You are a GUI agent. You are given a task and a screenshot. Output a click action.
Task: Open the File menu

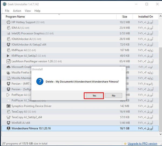point(7,11)
